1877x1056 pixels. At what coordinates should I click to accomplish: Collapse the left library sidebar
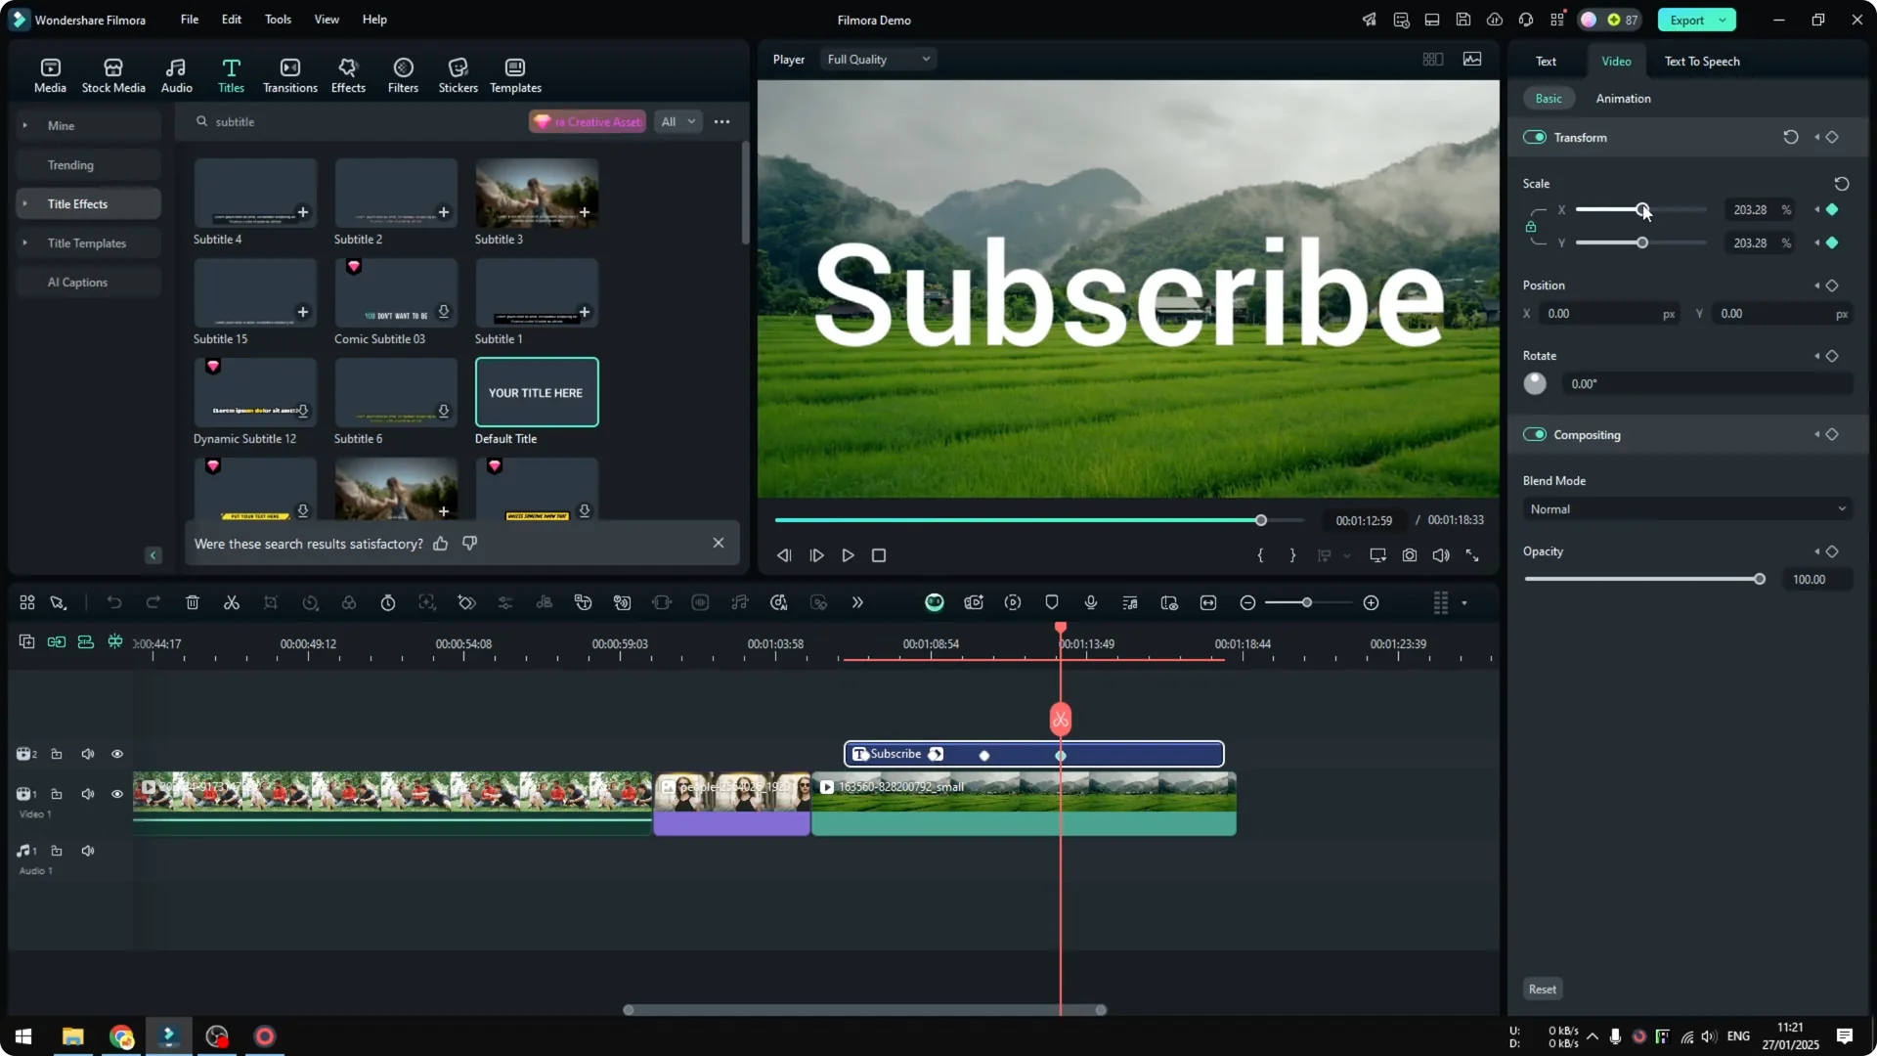coord(153,555)
